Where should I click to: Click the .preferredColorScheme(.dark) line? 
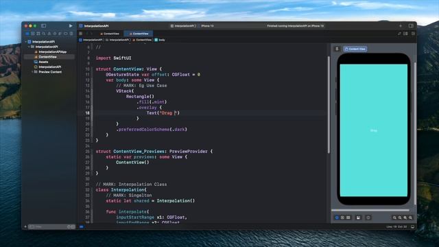(x=152, y=130)
